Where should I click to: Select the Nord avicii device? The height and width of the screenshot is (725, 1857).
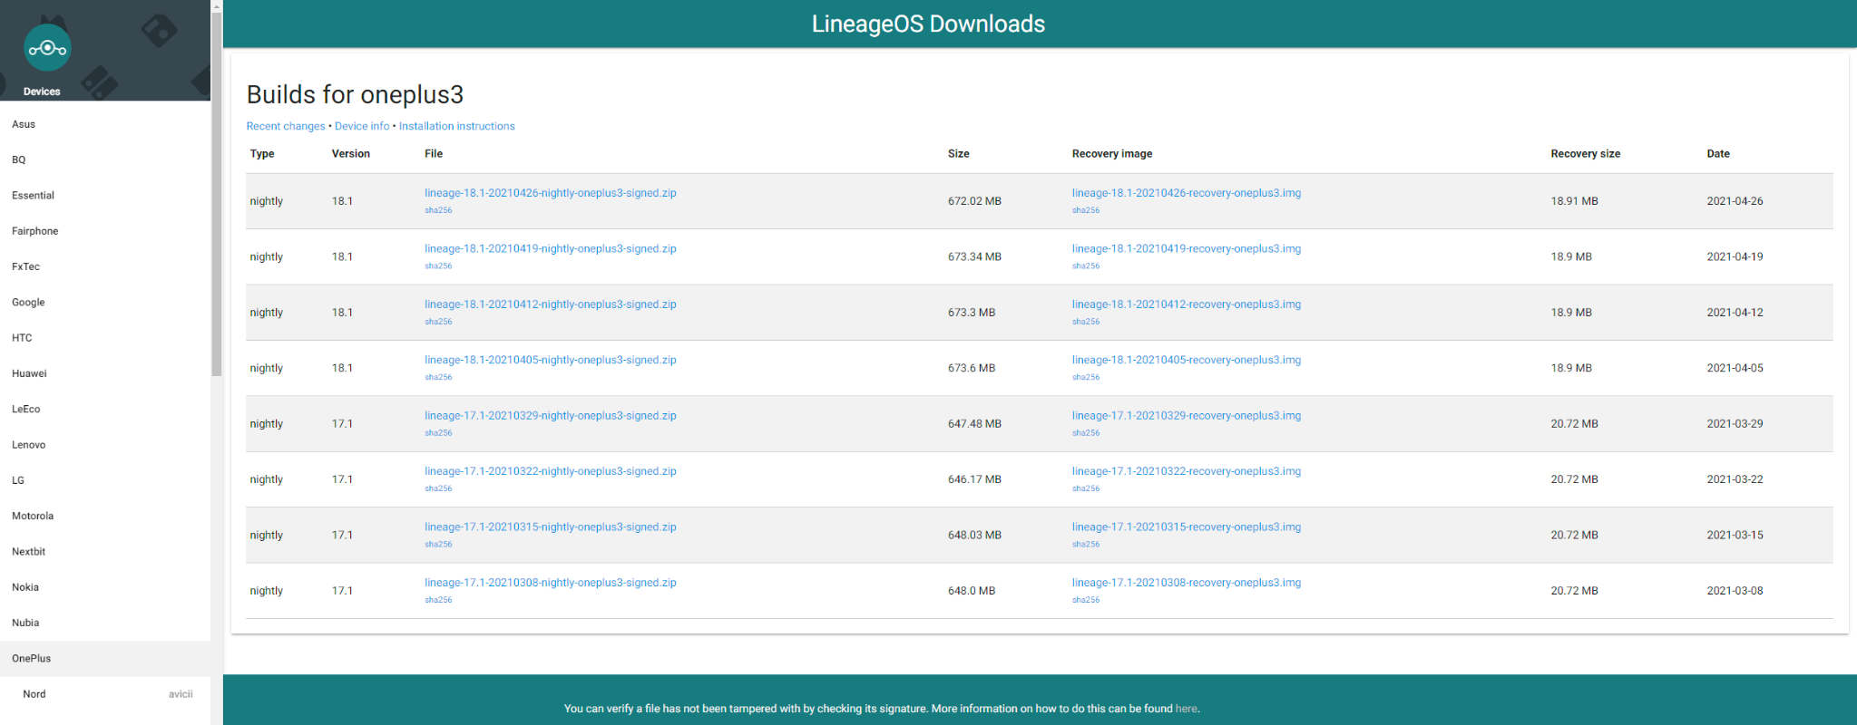105,694
